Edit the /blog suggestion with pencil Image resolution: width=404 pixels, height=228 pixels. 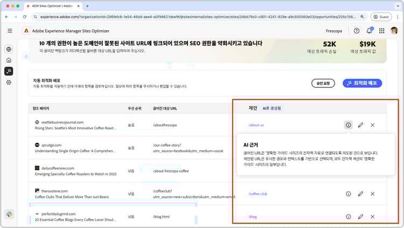pyautogui.click(x=360, y=217)
